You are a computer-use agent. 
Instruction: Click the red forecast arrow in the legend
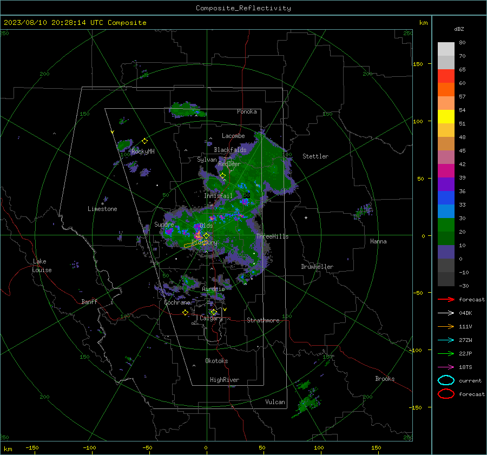click(x=446, y=299)
